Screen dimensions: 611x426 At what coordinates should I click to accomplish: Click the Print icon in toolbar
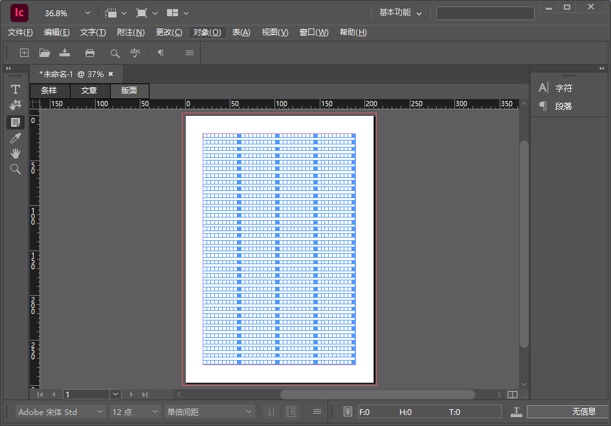tap(90, 53)
